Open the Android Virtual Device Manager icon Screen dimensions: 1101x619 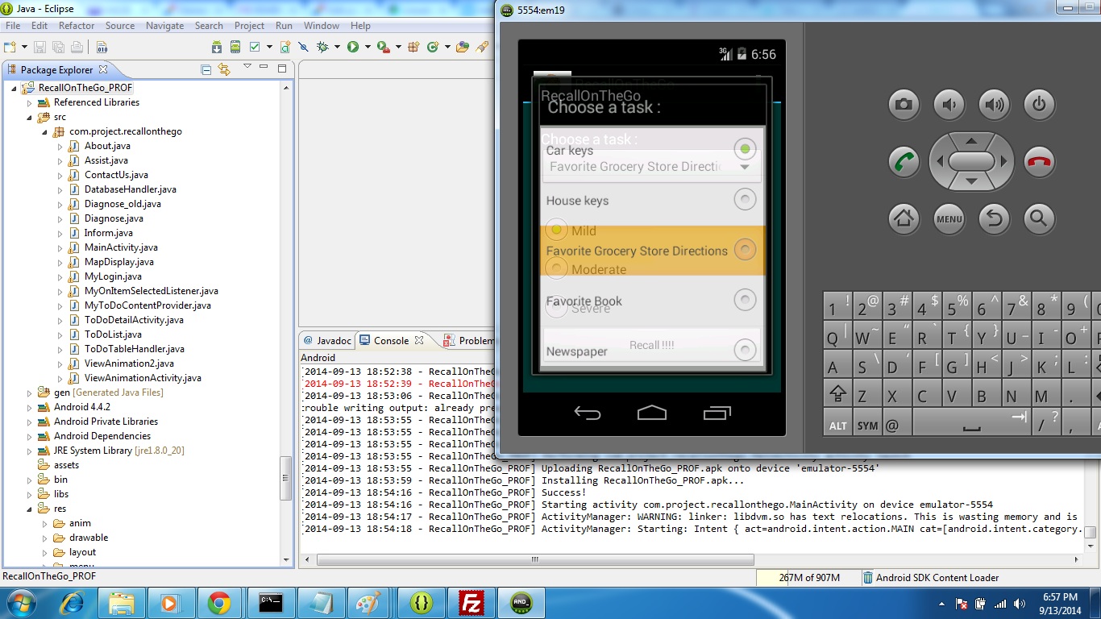tap(235, 47)
